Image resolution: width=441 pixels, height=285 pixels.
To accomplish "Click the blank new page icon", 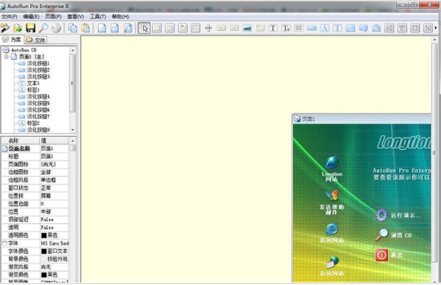I will (x=102, y=28).
